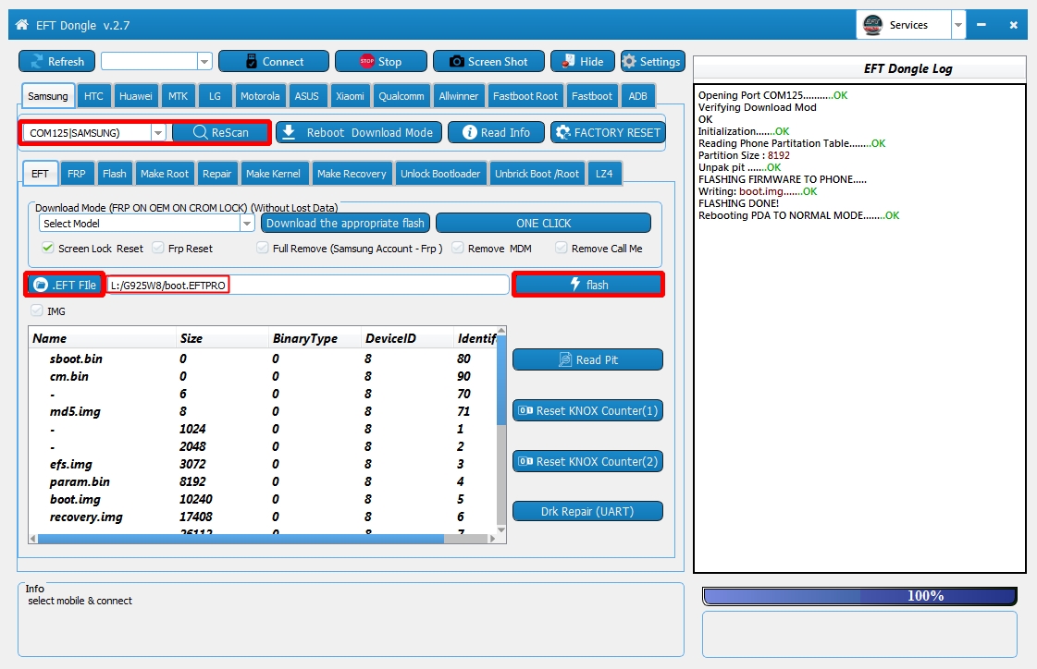Enable the Frp Reset checkbox
This screenshot has width=1037, height=669.
click(x=158, y=249)
